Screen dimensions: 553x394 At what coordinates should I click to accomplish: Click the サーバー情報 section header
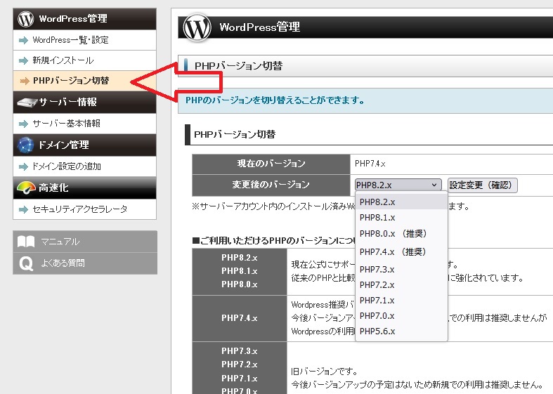[x=84, y=103]
